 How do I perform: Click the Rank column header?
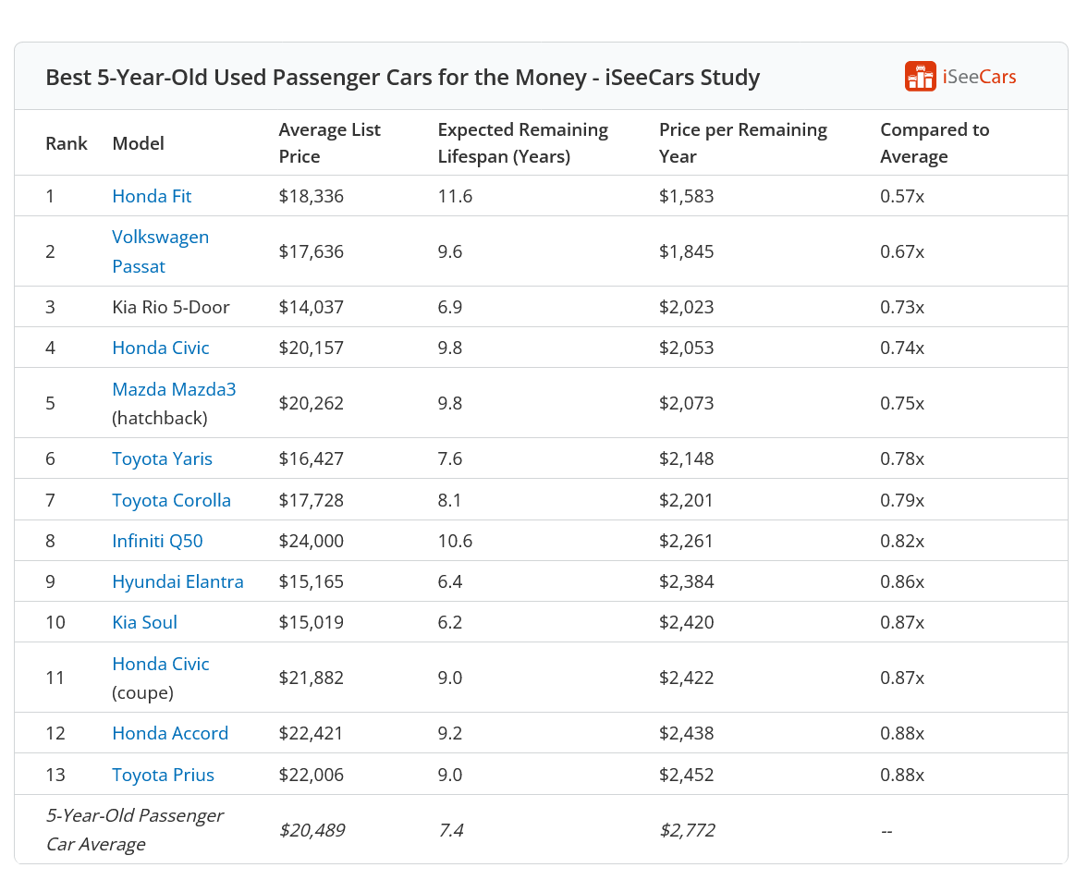(67, 143)
